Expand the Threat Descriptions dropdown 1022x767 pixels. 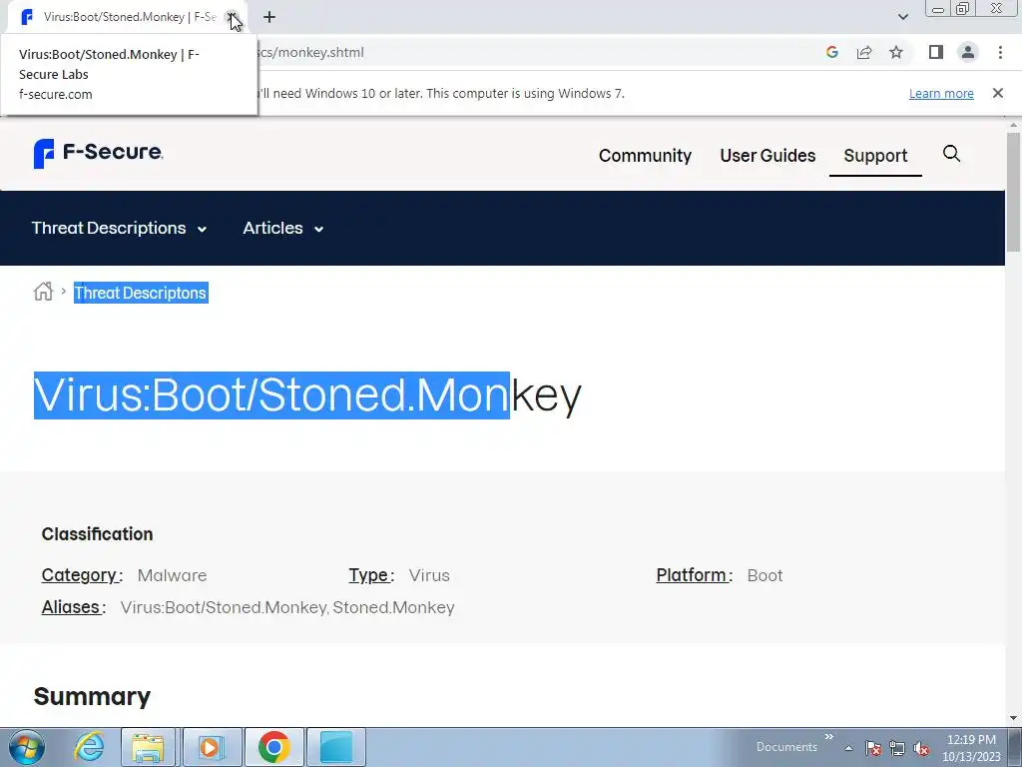click(x=120, y=229)
